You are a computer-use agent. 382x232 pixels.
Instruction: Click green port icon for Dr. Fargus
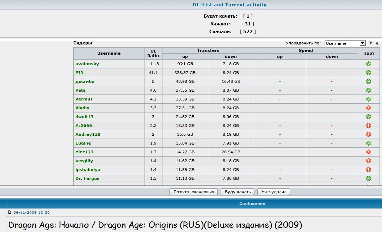point(368,178)
